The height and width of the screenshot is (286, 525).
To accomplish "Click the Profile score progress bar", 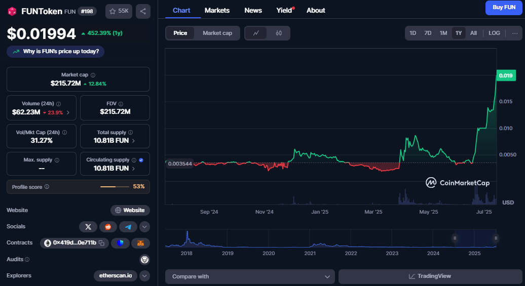I will 115,187.
